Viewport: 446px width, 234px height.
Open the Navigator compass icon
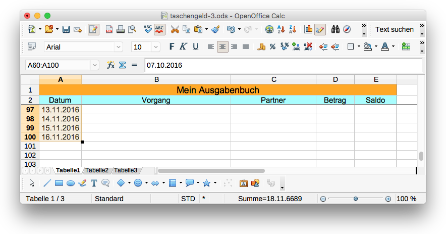(x=347, y=29)
